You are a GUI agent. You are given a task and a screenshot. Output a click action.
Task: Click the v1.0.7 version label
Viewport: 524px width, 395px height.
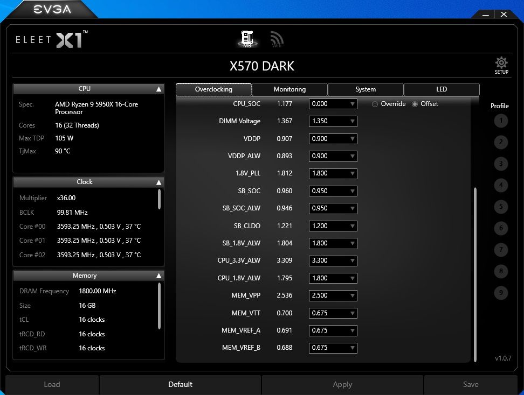click(503, 358)
